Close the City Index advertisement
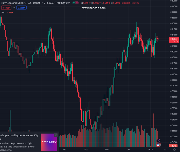The width and height of the screenshot is (180, 152). (56, 135)
